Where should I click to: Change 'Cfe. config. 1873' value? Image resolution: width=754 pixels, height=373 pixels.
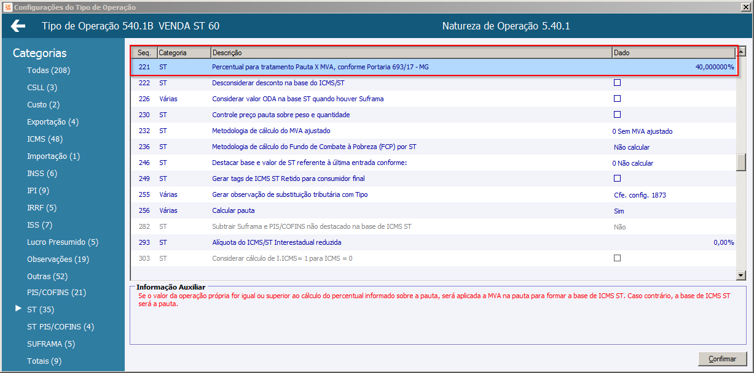(x=640, y=195)
